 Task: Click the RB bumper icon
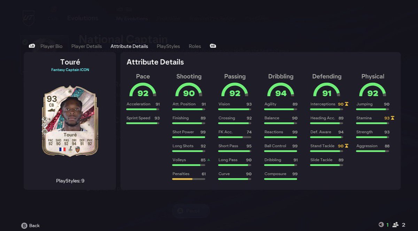coord(212,46)
